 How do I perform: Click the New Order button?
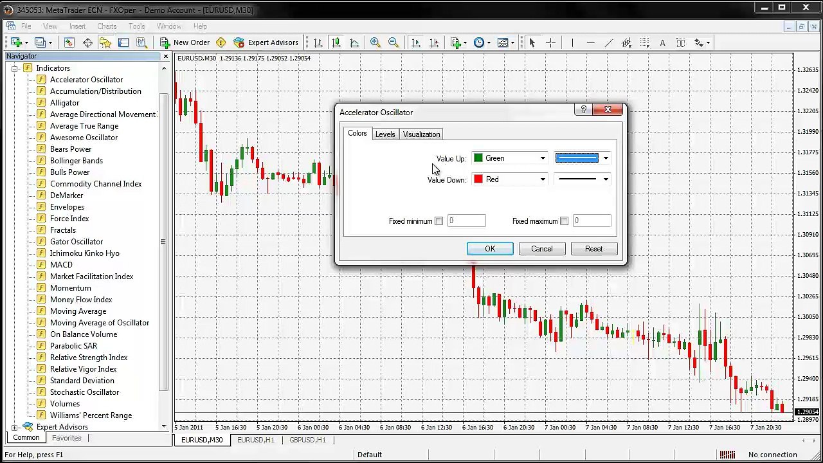185,42
